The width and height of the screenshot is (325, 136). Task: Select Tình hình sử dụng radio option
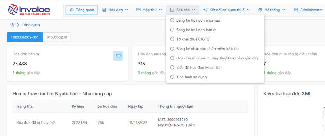(x=172, y=77)
